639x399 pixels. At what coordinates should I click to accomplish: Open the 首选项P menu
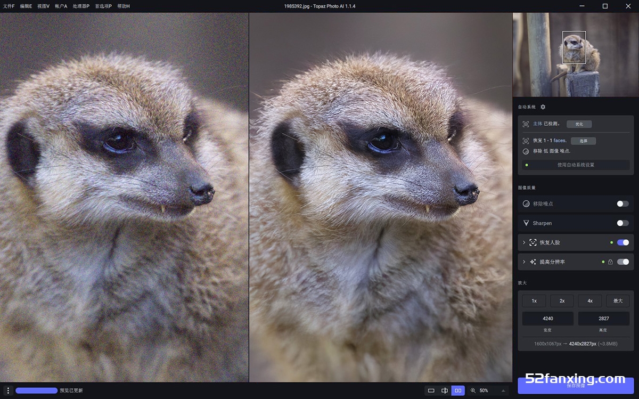103,6
